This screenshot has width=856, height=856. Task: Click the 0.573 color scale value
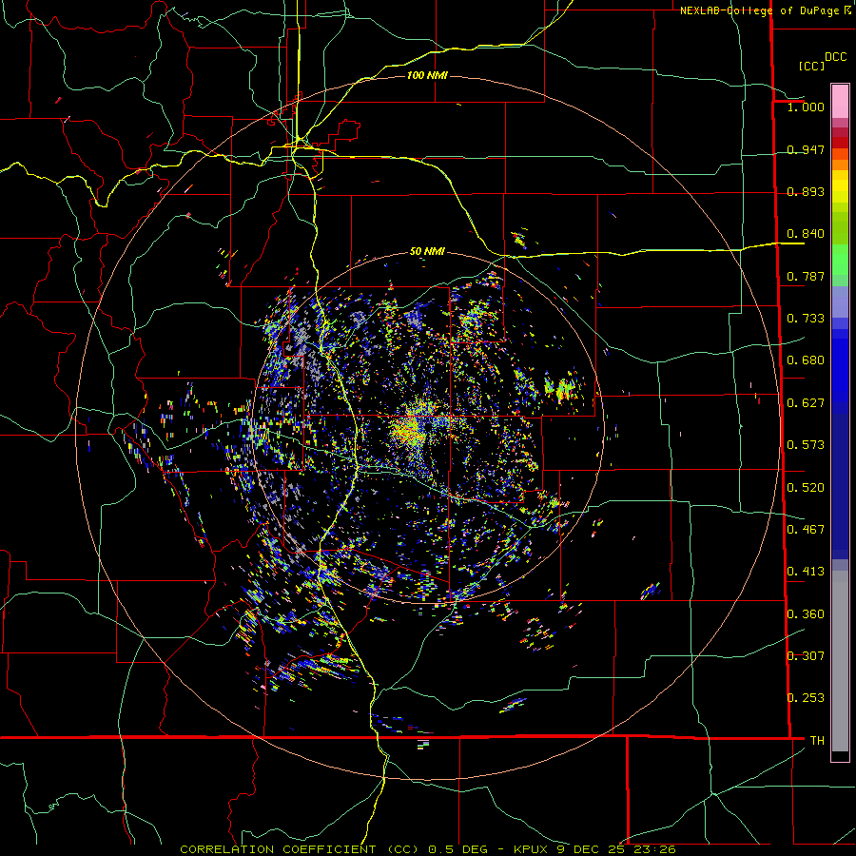[806, 445]
